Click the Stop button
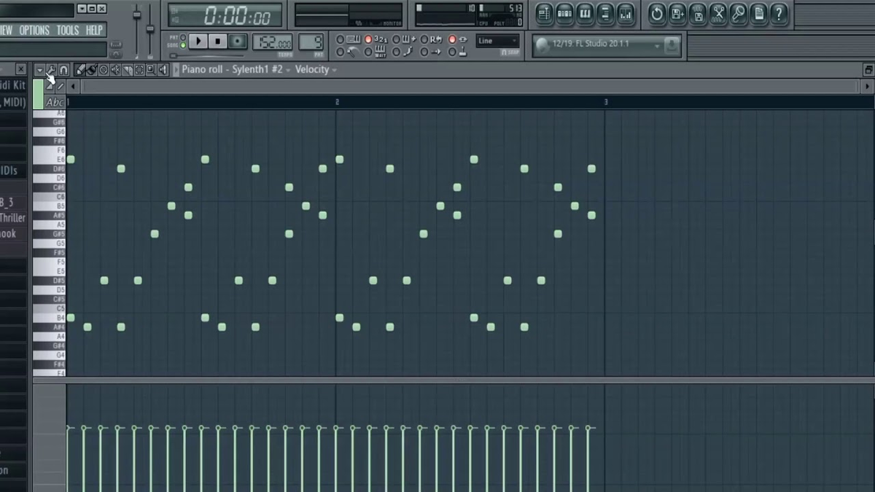This screenshot has height=492, width=875. point(218,42)
